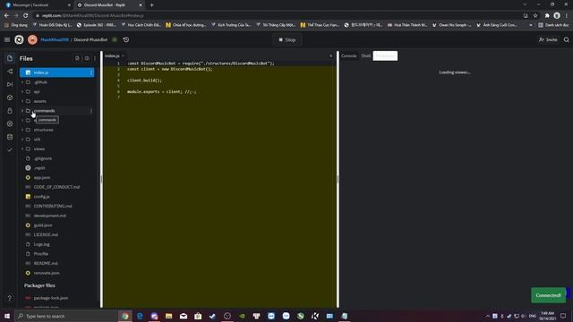
Task: Select the highlighted third panel tab
Action: tap(385, 55)
